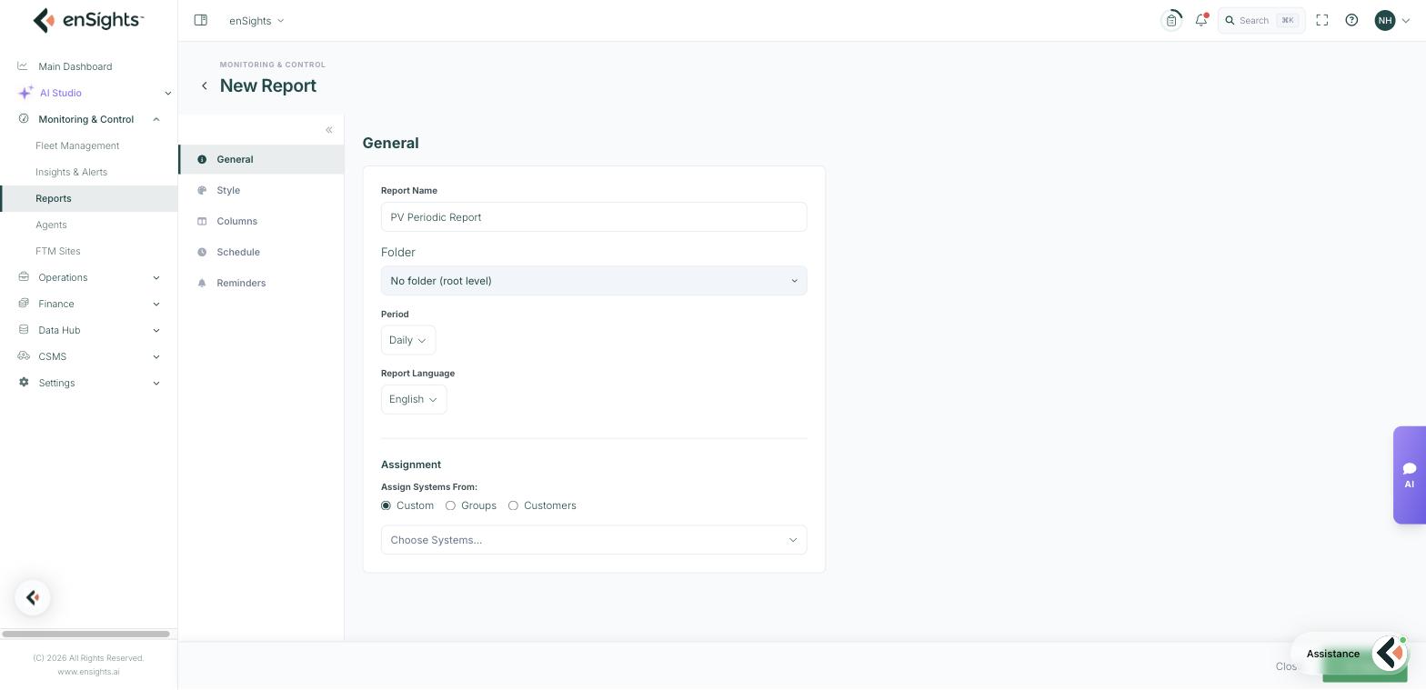Select the Groups radio option
Screen dimensions: 1426x690
click(x=450, y=505)
